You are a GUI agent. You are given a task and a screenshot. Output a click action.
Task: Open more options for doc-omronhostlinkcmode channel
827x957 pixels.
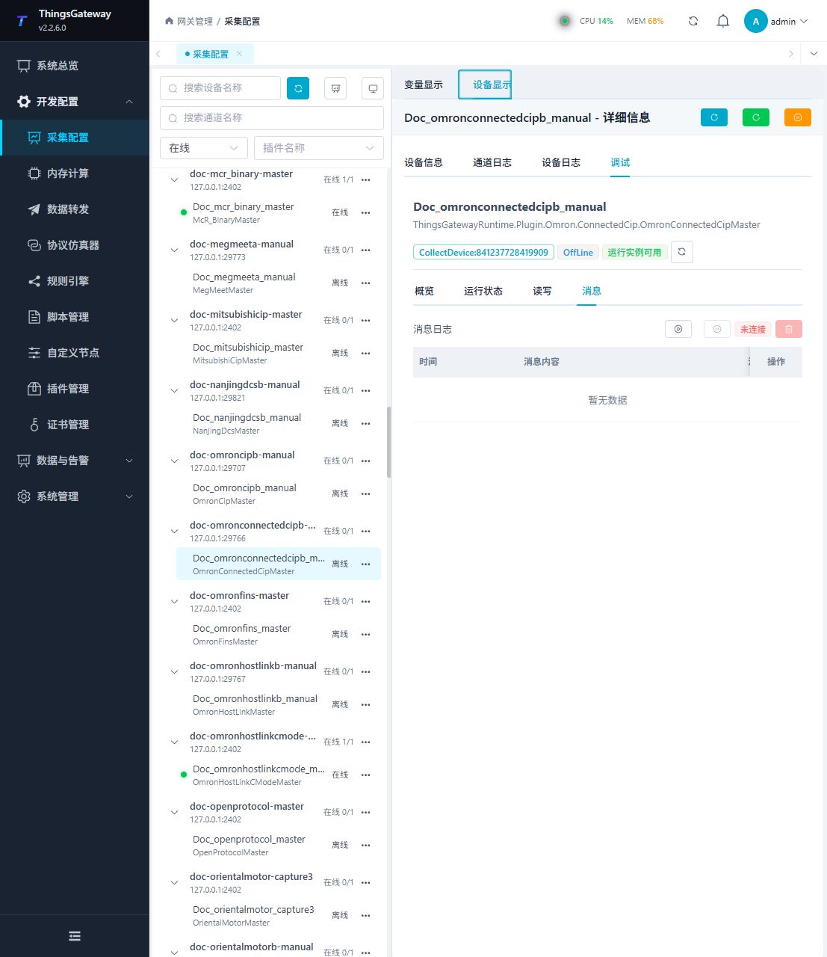[366, 742]
